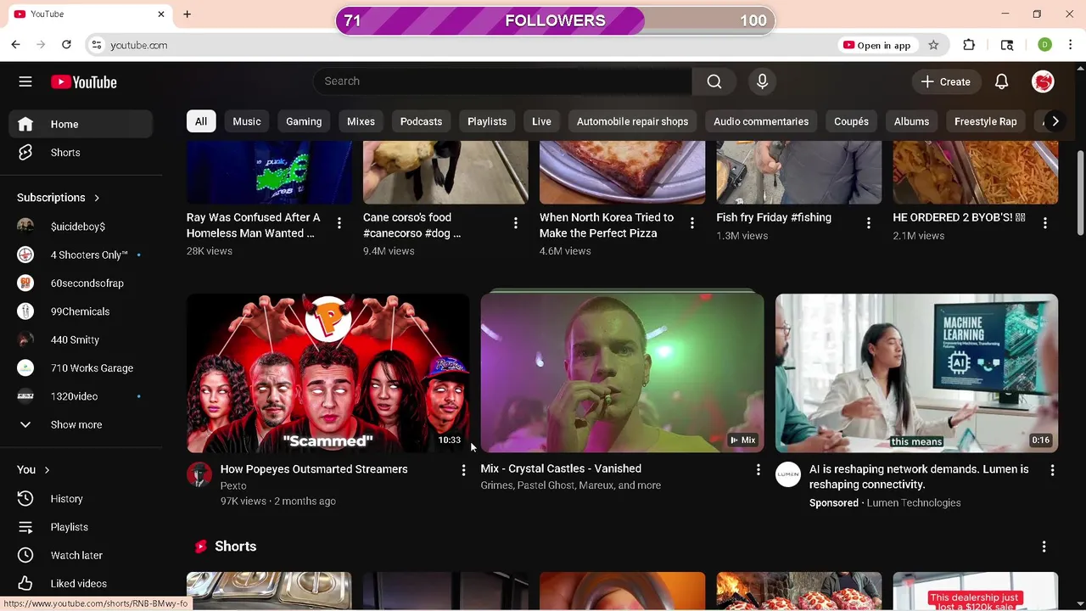The height and width of the screenshot is (611, 1086).
Task: Open the browser extensions puzzle icon
Action: click(x=969, y=45)
